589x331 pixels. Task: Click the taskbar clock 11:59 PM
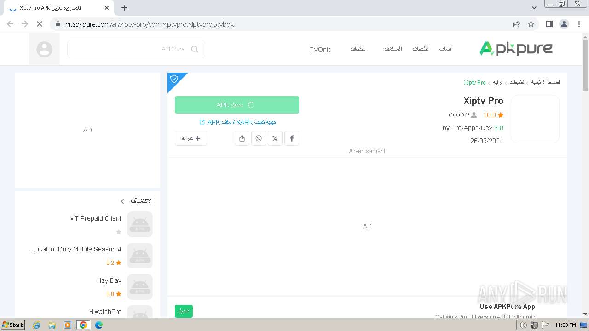click(x=566, y=325)
